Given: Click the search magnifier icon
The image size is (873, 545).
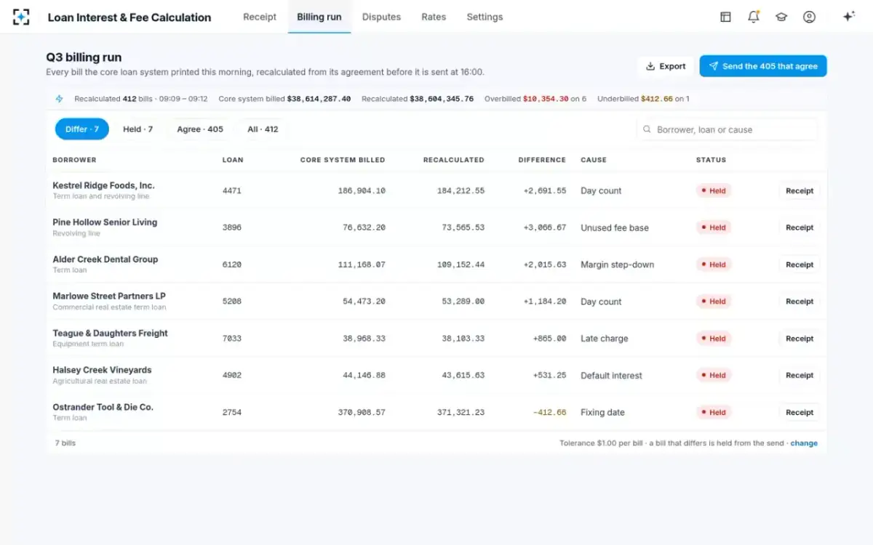Looking at the screenshot, I should point(647,129).
